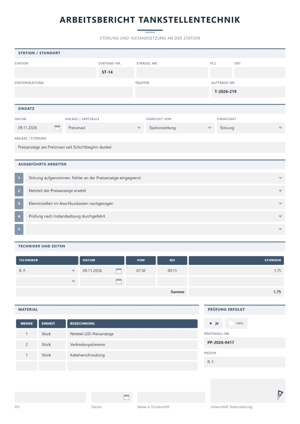300x424 pixels.
Task: Open the Einsatzart dropdown showing Störung
Action: (251, 128)
